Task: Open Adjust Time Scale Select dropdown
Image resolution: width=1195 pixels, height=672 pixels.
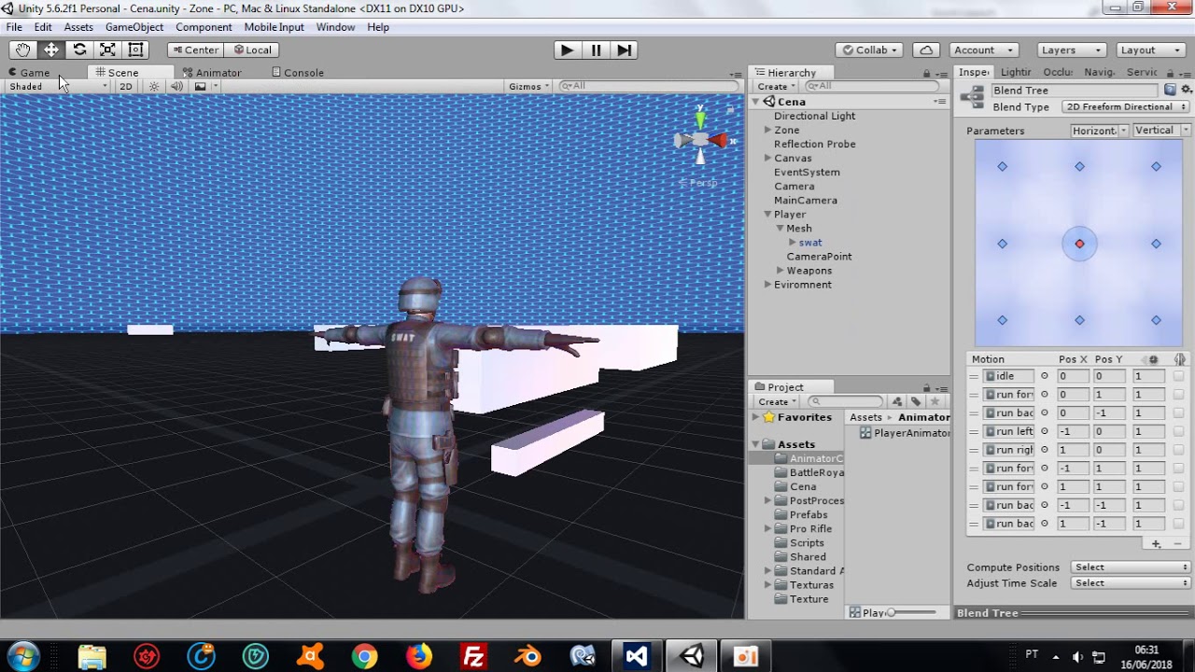Action: pos(1132,582)
